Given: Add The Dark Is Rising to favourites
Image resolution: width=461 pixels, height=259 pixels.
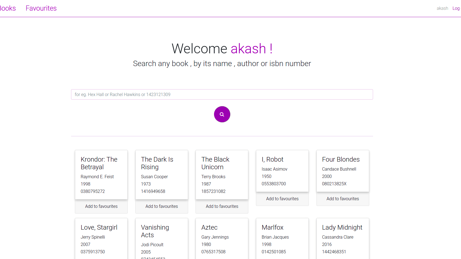Looking at the screenshot, I should [162, 206].
